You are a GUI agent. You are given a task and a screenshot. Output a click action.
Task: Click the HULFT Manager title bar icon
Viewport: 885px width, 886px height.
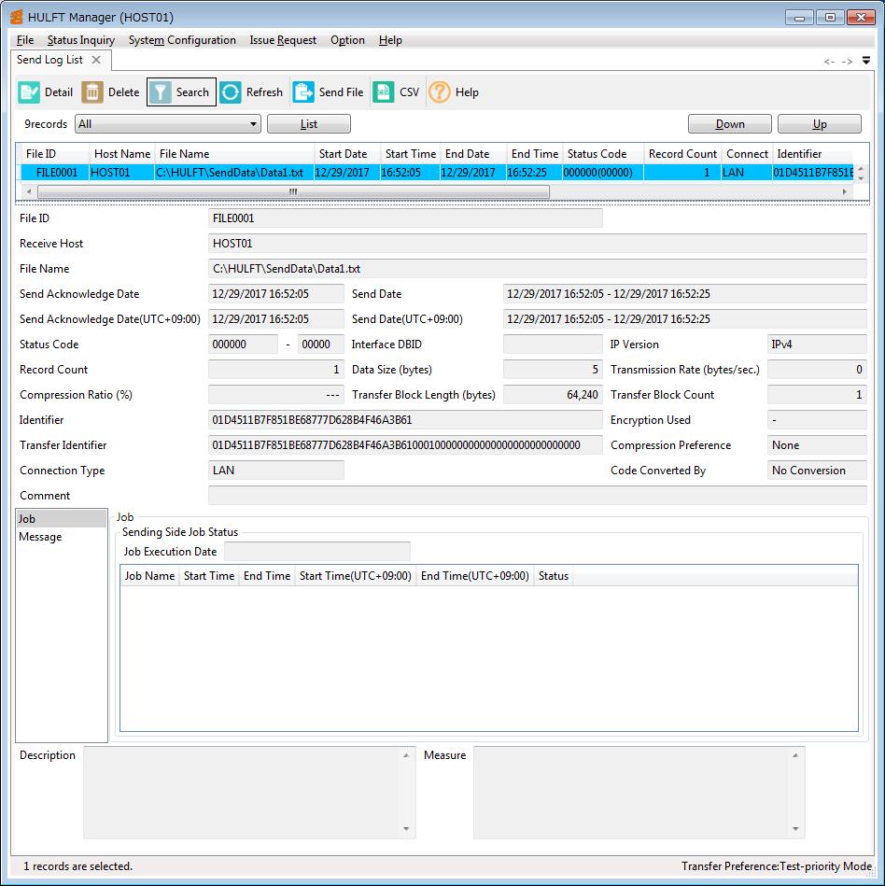[17, 17]
